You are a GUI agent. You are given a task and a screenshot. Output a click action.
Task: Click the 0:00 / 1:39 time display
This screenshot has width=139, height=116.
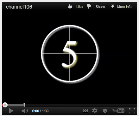coord(40,111)
